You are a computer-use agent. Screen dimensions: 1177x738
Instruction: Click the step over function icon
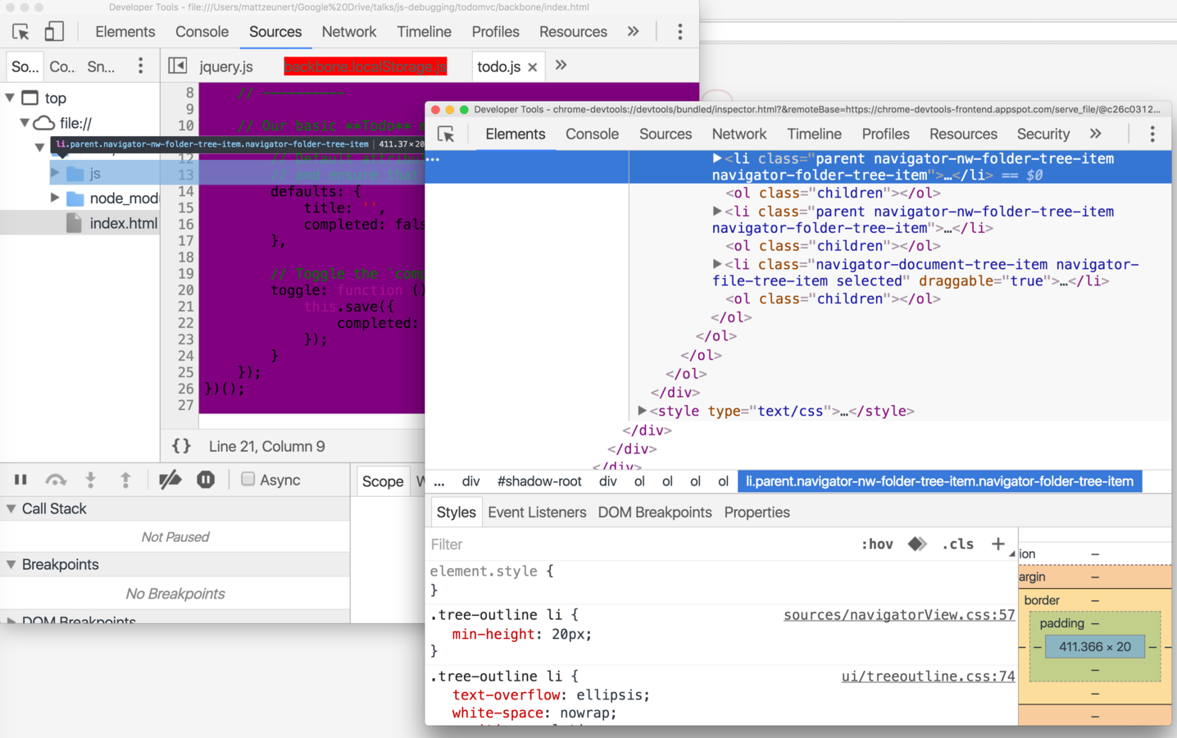pyautogui.click(x=56, y=480)
